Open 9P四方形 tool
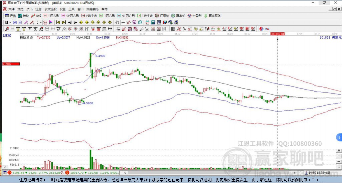Screen dimensions: 342x183 (x=70, y=16)
